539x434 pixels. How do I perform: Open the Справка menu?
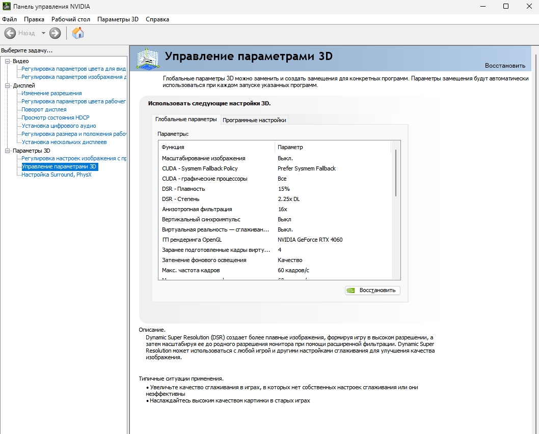(x=157, y=19)
